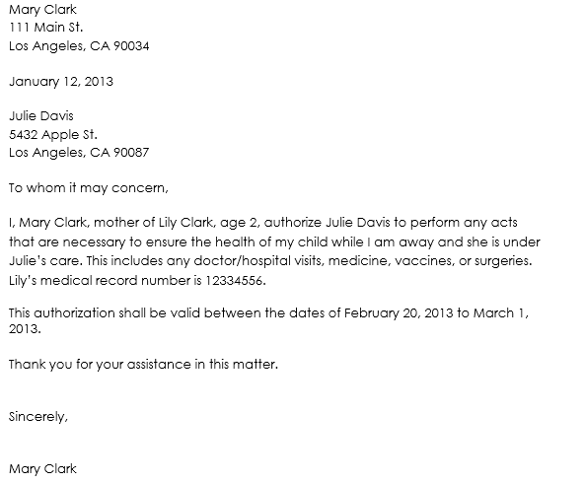
Task: Click the sender name Mary Clark at top
Action: 42,10
